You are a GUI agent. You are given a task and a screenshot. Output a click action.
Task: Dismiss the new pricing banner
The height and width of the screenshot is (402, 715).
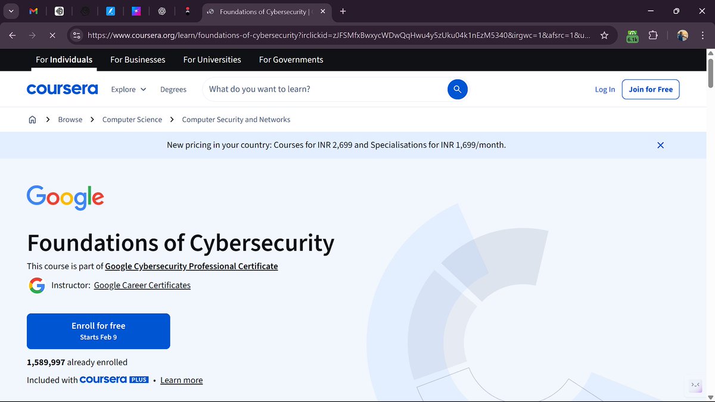click(x=660, y=145)
